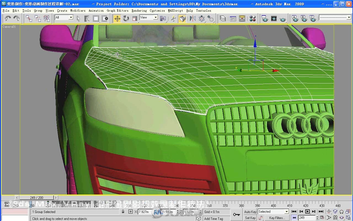Open the Rendering menu
The width and height of the screenshot is (353, 221).
point(139,10)
